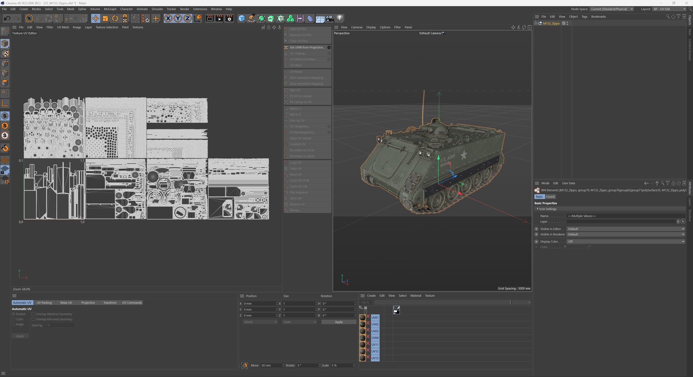Open the Cameras menu in viewport
693x377 pixels.
tap(357, 27)
